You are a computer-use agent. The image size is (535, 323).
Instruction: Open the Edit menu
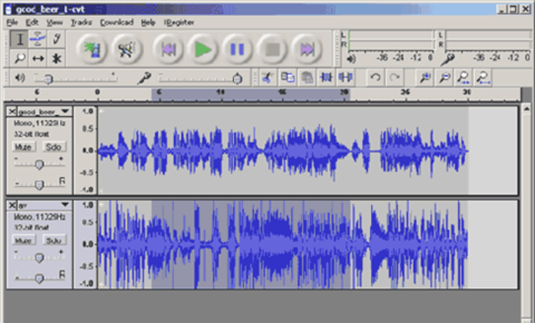point(32,23)
